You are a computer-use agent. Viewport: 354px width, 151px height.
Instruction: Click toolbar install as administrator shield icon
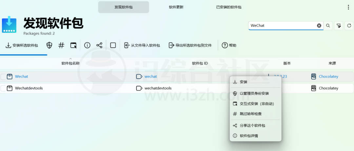point(49,45)
